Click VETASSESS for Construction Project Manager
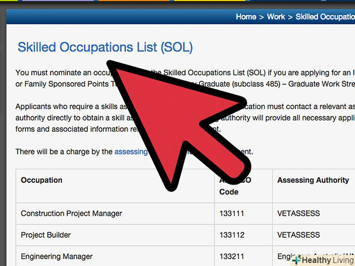Viewport: 355px width, 266px height. [x=298, y=213]
